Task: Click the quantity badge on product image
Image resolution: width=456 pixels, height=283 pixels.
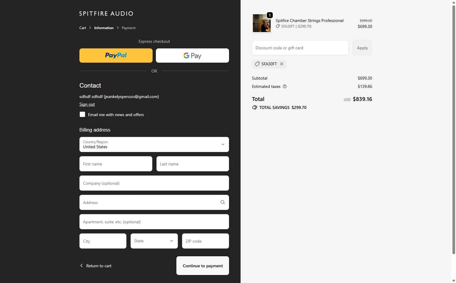Action: coord(269,15)
